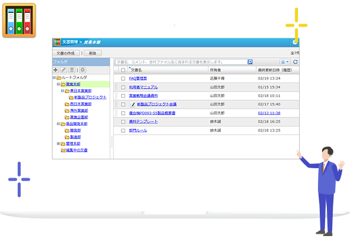This screenshot has height=242, width=354.
Task: Tick the 利用者マニュアル checkbox
Action: (123, 87)
